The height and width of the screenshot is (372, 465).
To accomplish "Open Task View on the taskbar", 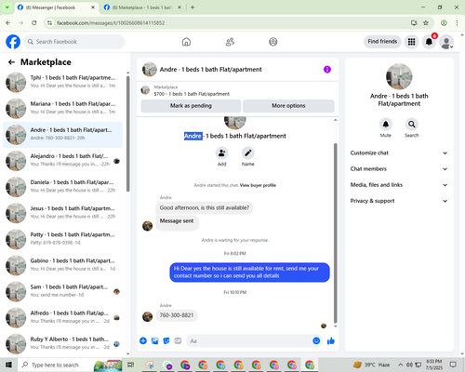I will [x=131, y=365].
